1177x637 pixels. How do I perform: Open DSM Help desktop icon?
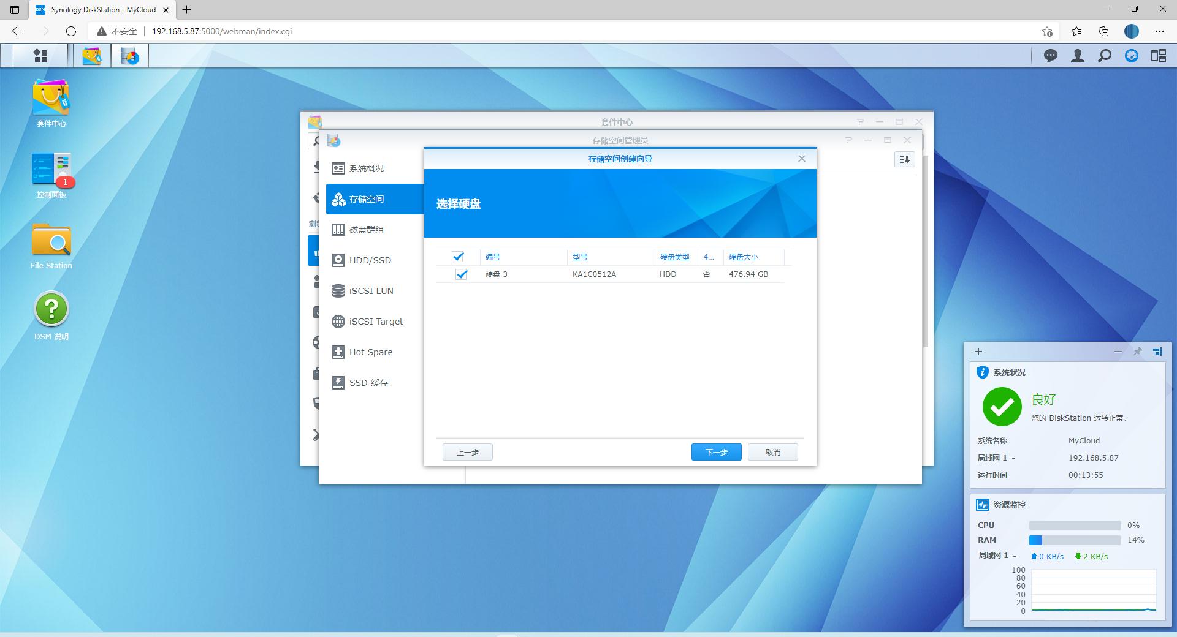point(51,310)
